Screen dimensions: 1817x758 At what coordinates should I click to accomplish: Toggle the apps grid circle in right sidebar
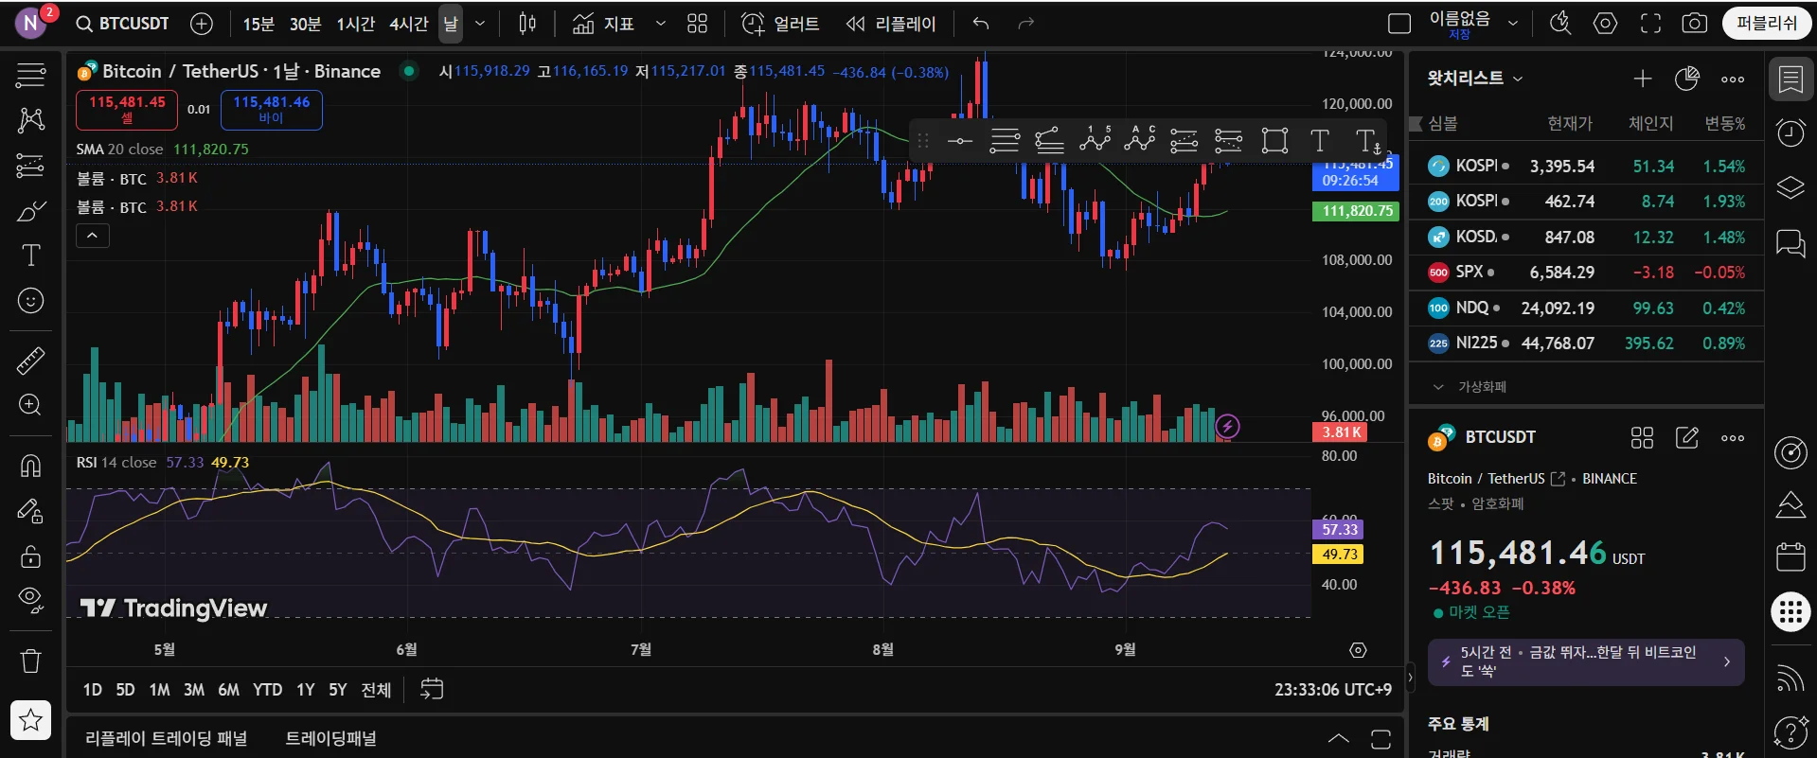click(x=1790, y=612)
